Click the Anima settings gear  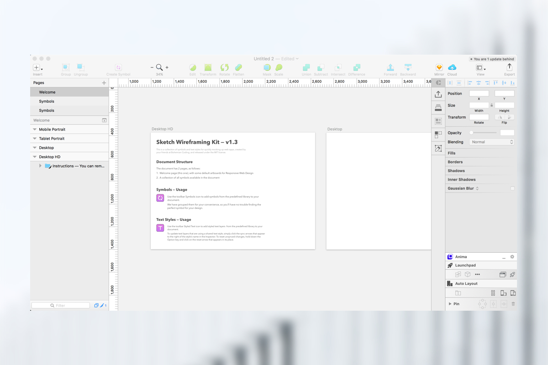pos(512,257)
